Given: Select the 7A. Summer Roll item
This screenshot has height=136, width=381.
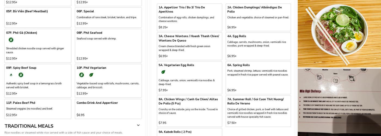Looking at the screenshot, I should (x=258, y=111).
